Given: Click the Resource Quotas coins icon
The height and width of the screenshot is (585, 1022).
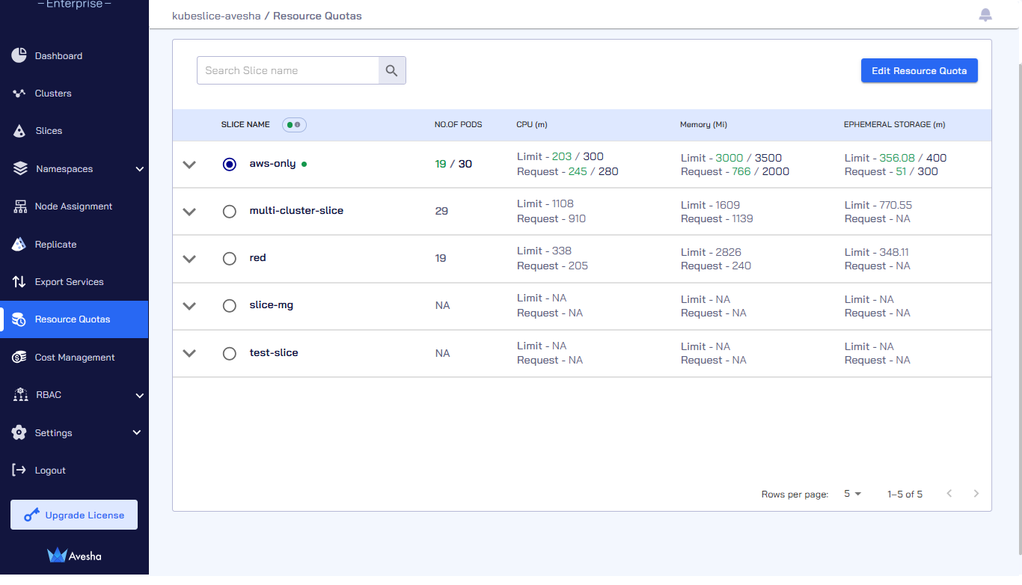Looking at the screenshot, I should click(19, 319).
